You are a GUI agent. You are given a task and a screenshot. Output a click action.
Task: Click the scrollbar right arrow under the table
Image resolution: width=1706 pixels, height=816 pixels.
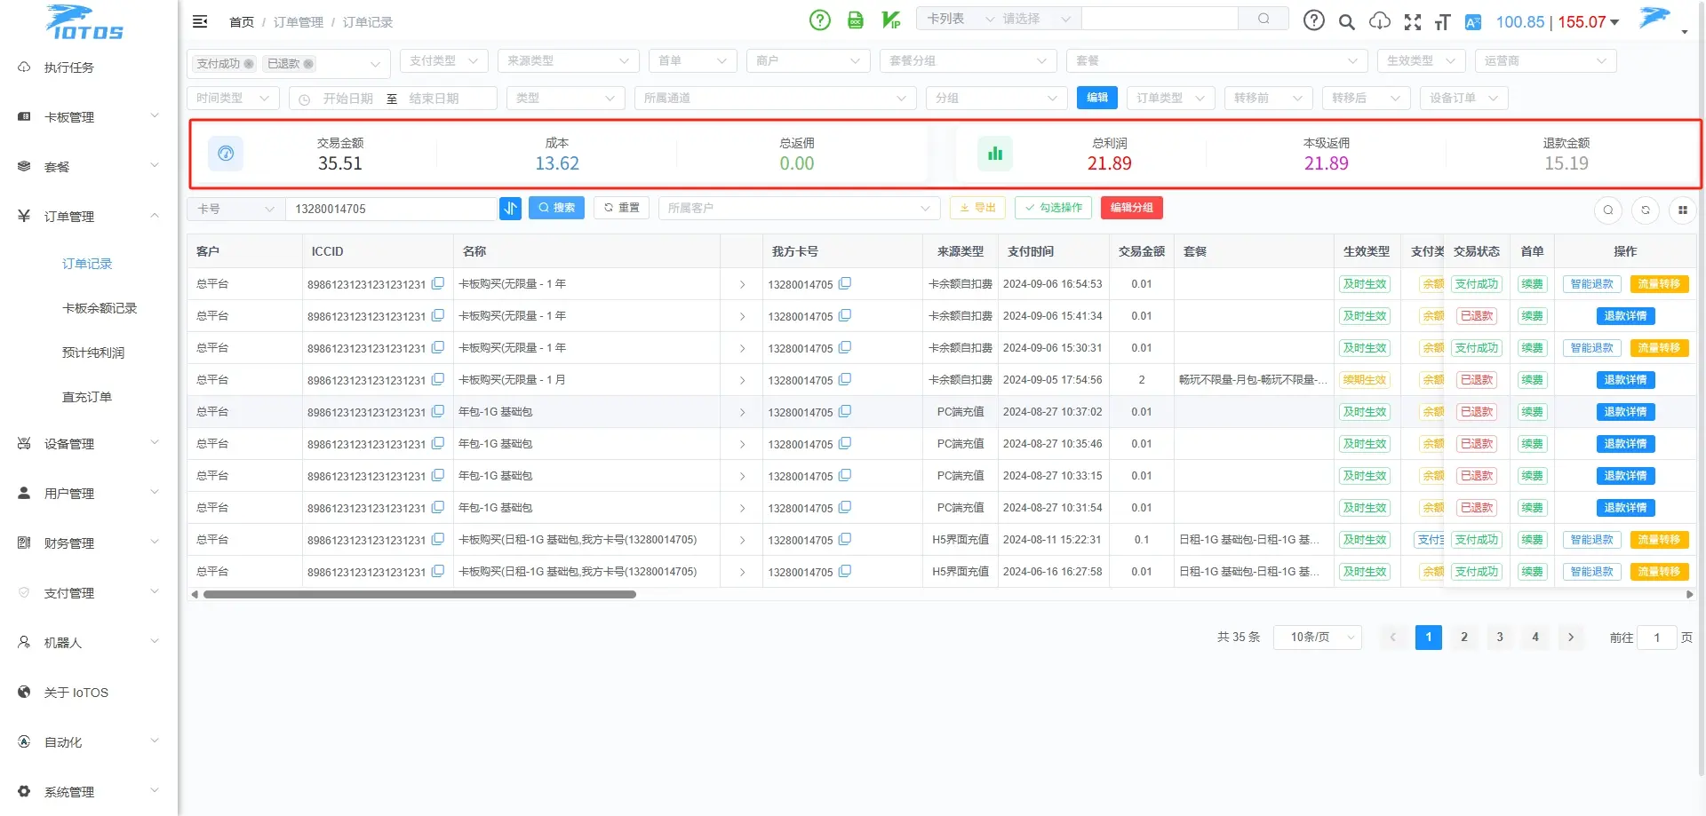pyautogui.click(x=1689, y=595)
